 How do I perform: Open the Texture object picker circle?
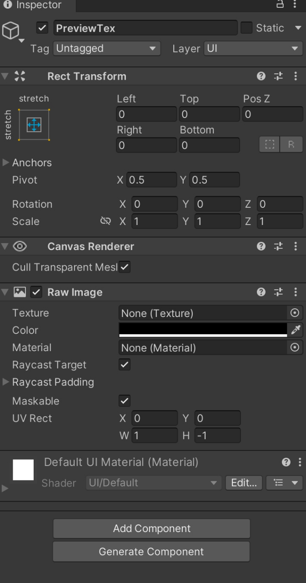click(x=295, y=313)
